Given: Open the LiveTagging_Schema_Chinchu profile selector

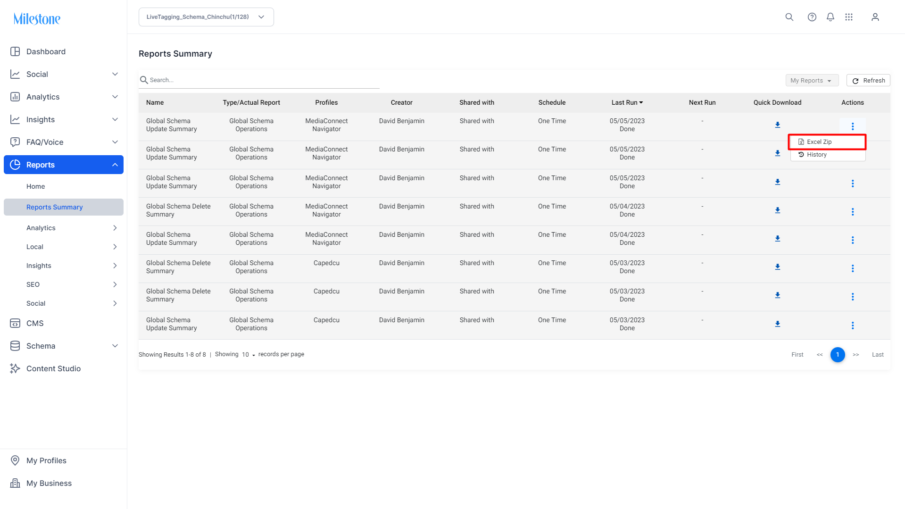Looking at the screenshot, I should 206,17.
